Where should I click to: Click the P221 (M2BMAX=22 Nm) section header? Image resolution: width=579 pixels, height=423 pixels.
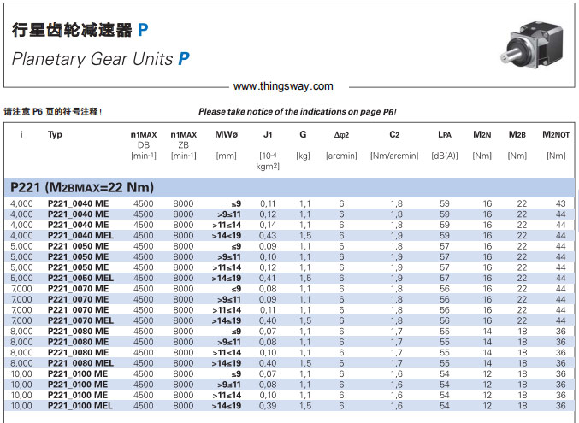[x=81, y=187]
